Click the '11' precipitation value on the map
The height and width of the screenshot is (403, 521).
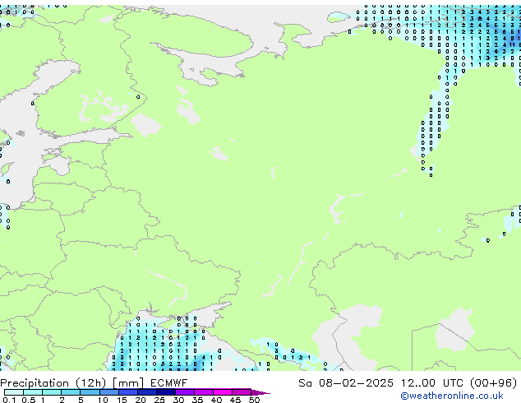512,45
